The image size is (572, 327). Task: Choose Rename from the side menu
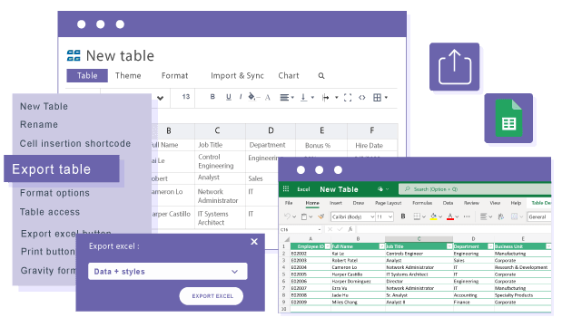[x=39, y=124]
